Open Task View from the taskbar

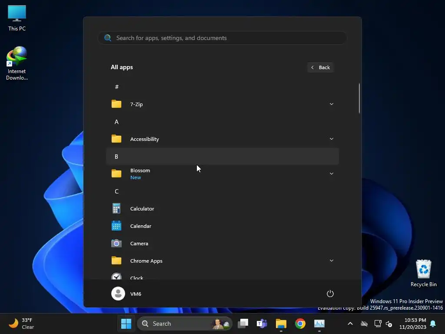point(243,324)
